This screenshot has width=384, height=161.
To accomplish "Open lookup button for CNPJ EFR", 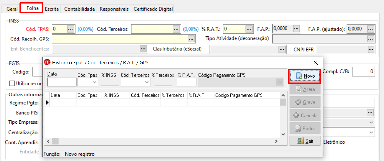I will click(371, 49).
